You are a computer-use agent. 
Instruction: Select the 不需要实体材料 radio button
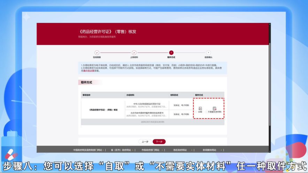click(206, 112)
